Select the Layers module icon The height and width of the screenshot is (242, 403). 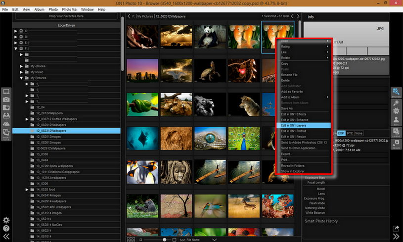click(396, 133)
